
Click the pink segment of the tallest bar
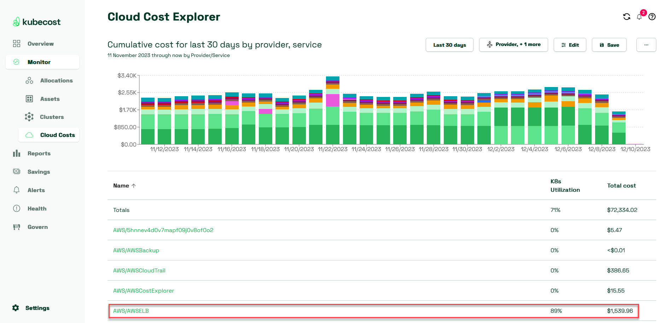click(x=333, y=100)
